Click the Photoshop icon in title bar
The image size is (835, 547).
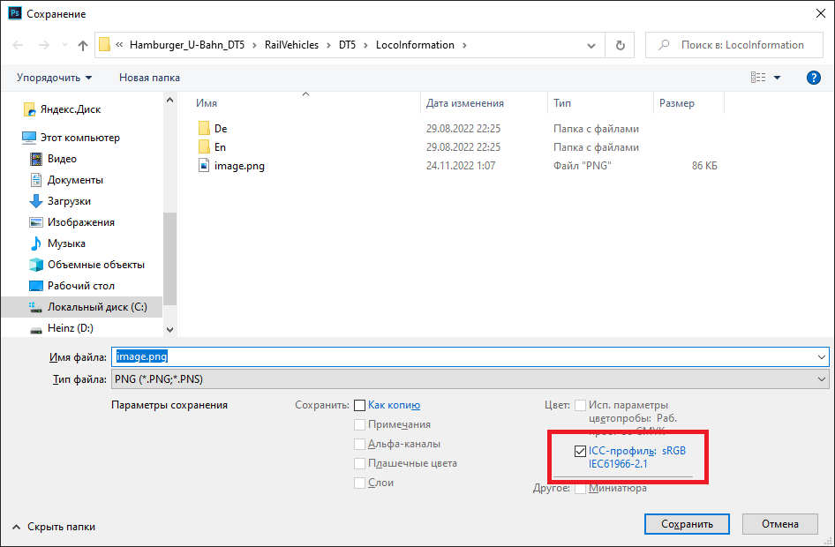(15, 13)
